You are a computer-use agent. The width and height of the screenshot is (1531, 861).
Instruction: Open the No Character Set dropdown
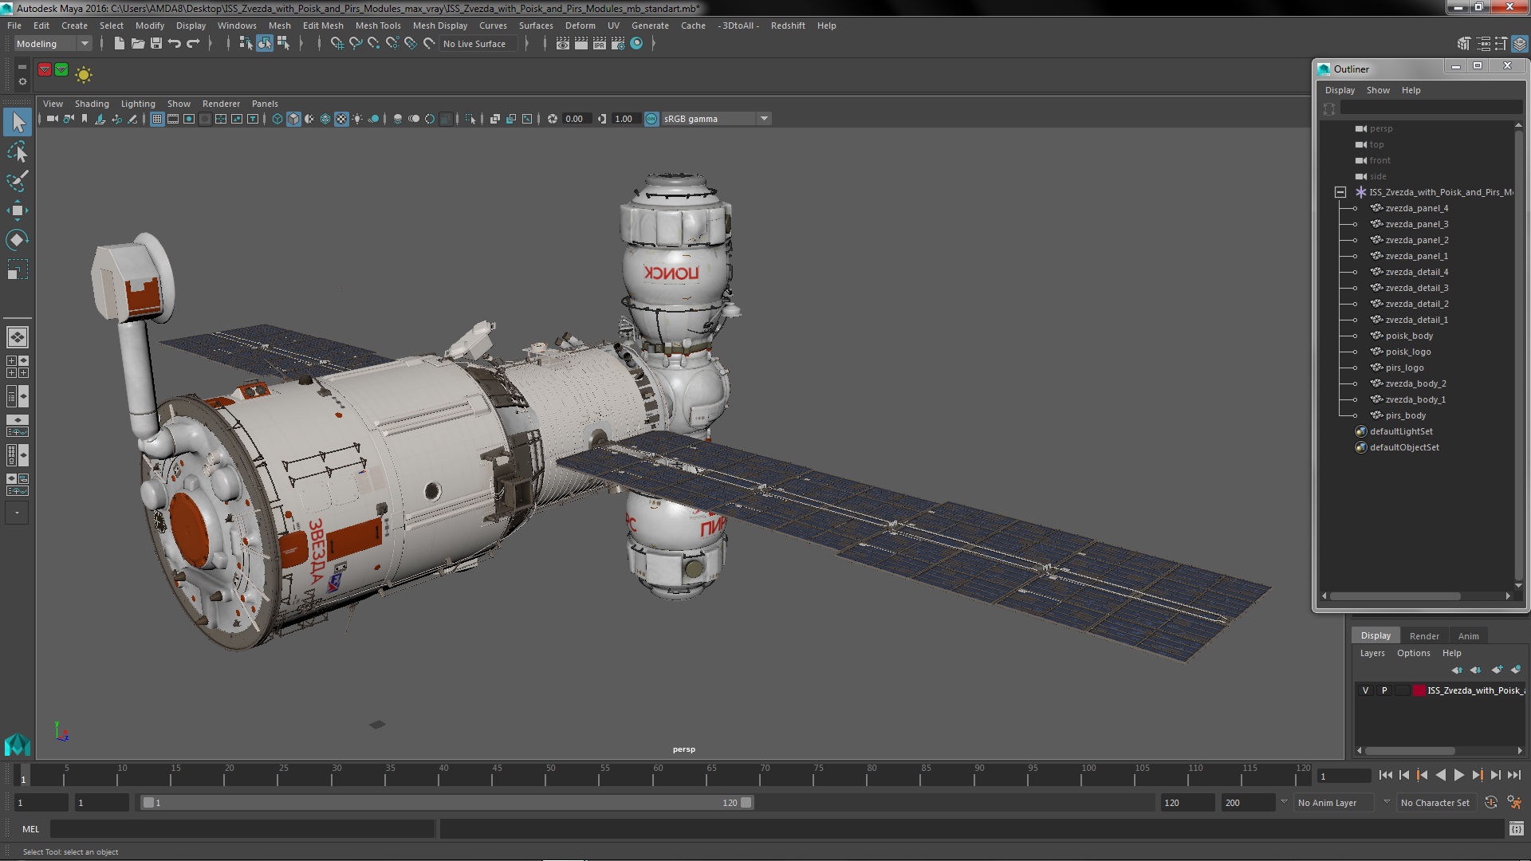1435,803
